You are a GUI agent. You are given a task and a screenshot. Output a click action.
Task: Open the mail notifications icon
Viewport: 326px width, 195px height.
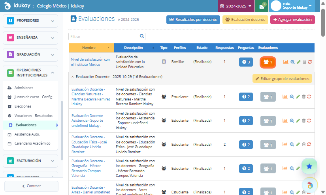[262, 6]
